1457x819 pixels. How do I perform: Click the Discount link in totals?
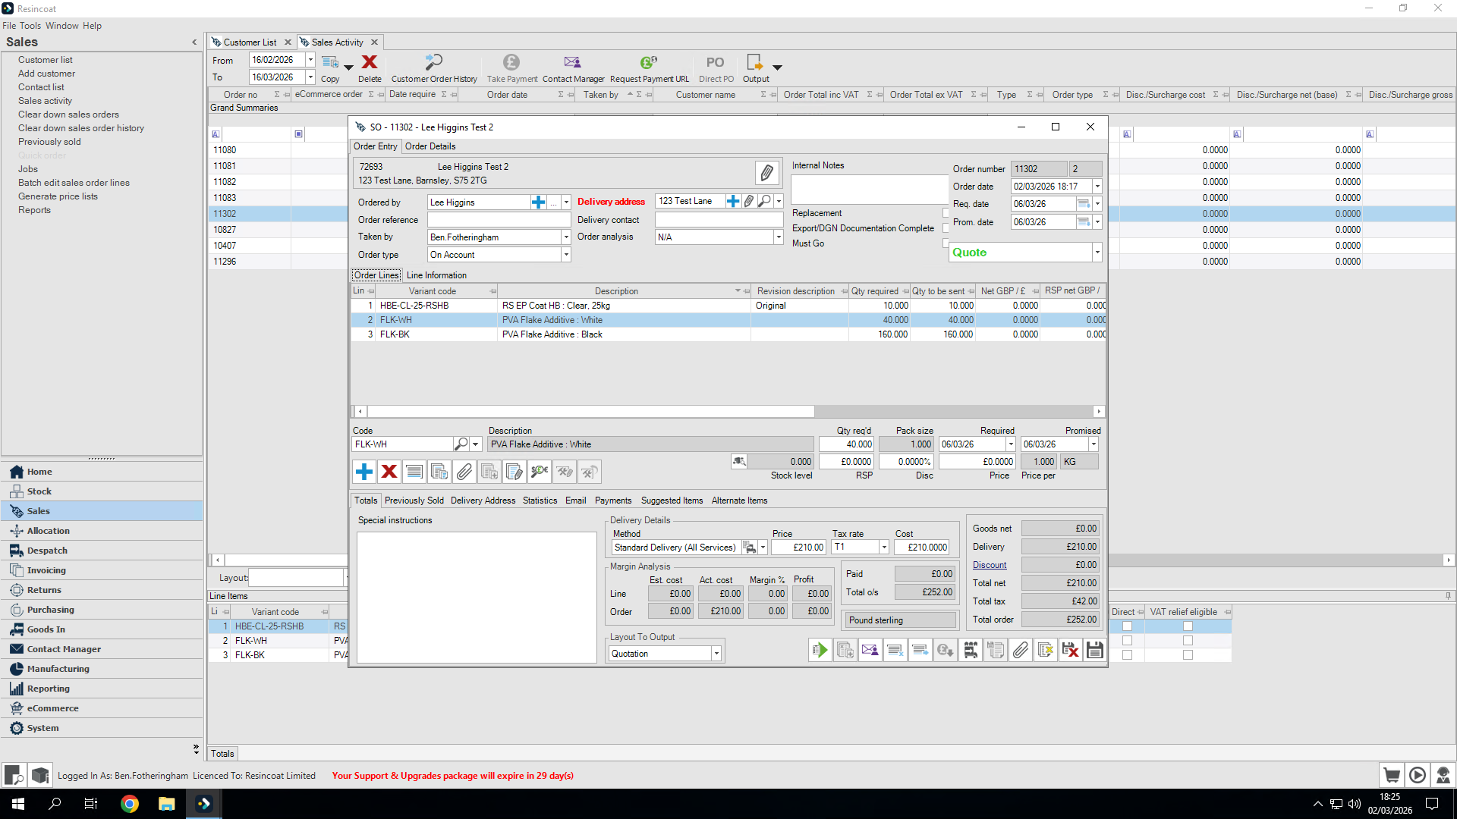[990, 565]
